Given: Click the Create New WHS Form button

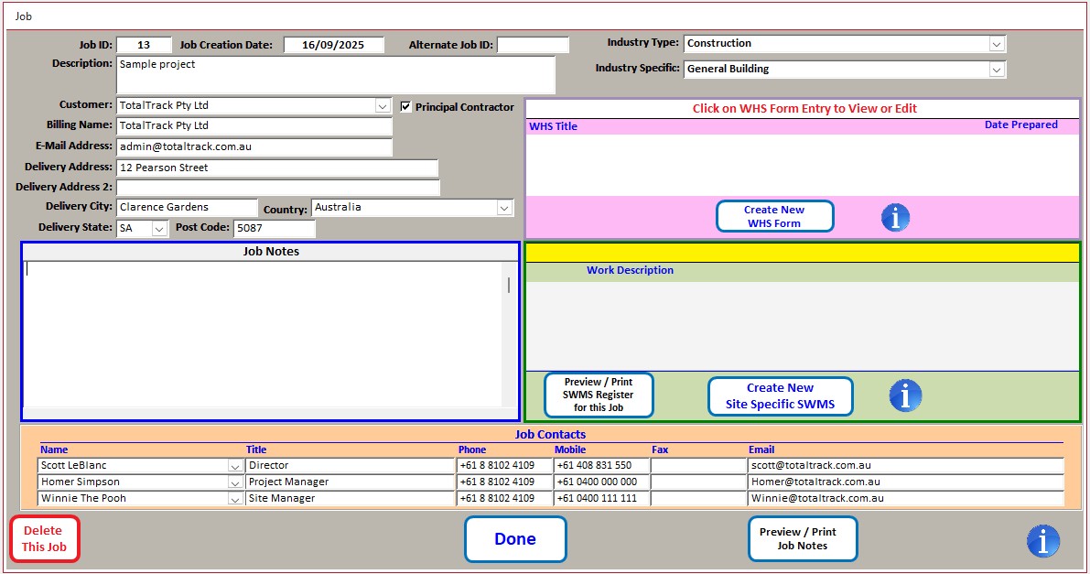Looking at the screenshot, I should 774,216.
